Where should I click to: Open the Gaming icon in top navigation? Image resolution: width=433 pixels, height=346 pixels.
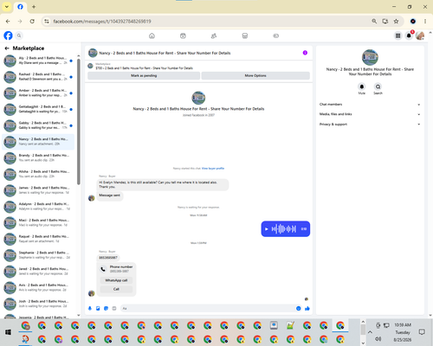point(275,35)
